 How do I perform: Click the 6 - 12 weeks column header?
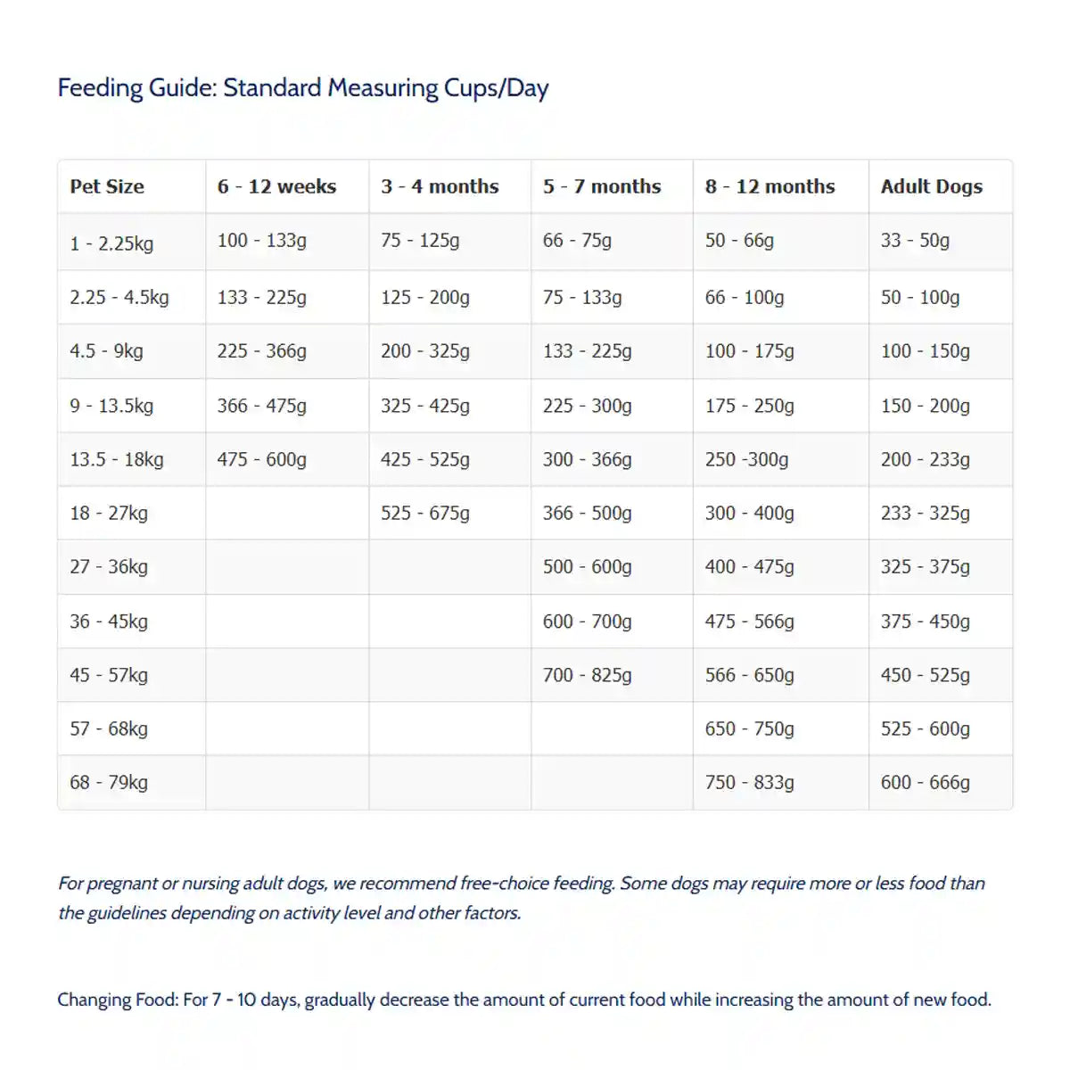click(276, 186)
